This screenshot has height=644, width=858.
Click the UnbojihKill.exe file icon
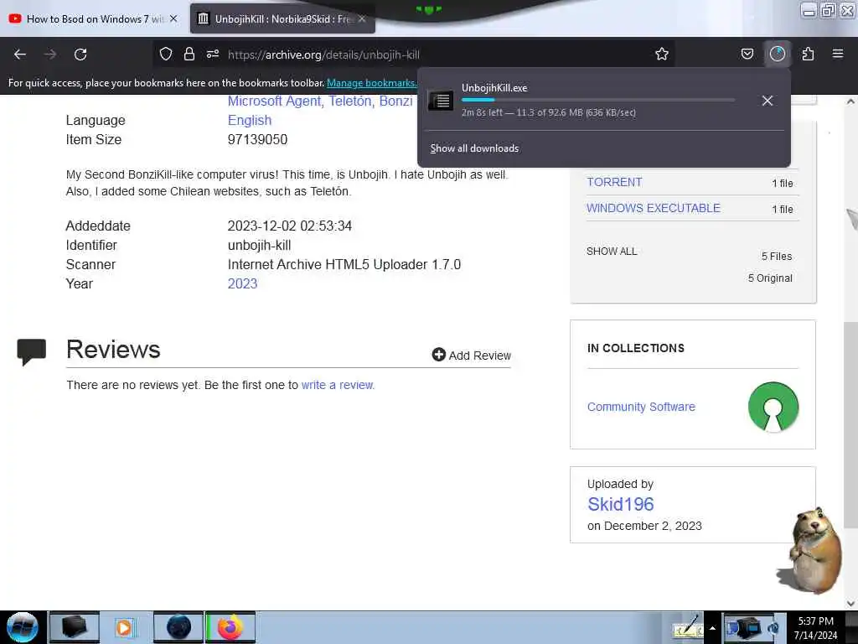point(441,101)
